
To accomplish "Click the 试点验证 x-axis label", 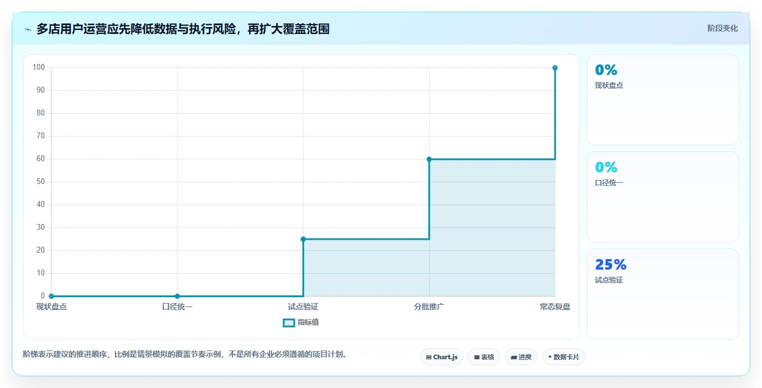I will pos(303,307).
